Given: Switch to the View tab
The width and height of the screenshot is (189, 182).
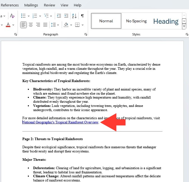Looking at the screenshot, I should coord(64,5).
